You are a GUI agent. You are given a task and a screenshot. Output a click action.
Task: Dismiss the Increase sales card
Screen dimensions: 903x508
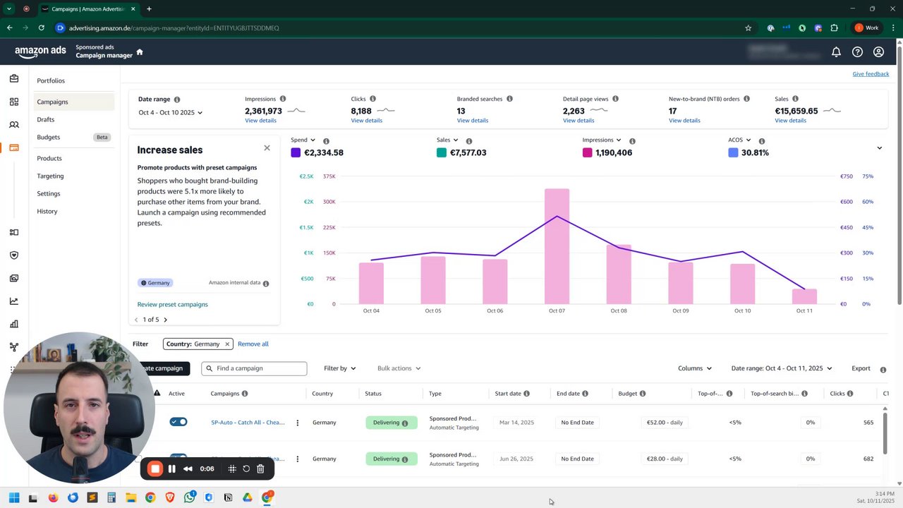coord(267,147)
